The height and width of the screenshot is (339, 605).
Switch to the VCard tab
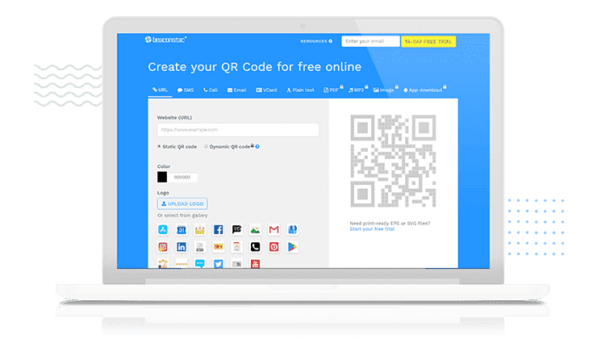pos(267,90)
